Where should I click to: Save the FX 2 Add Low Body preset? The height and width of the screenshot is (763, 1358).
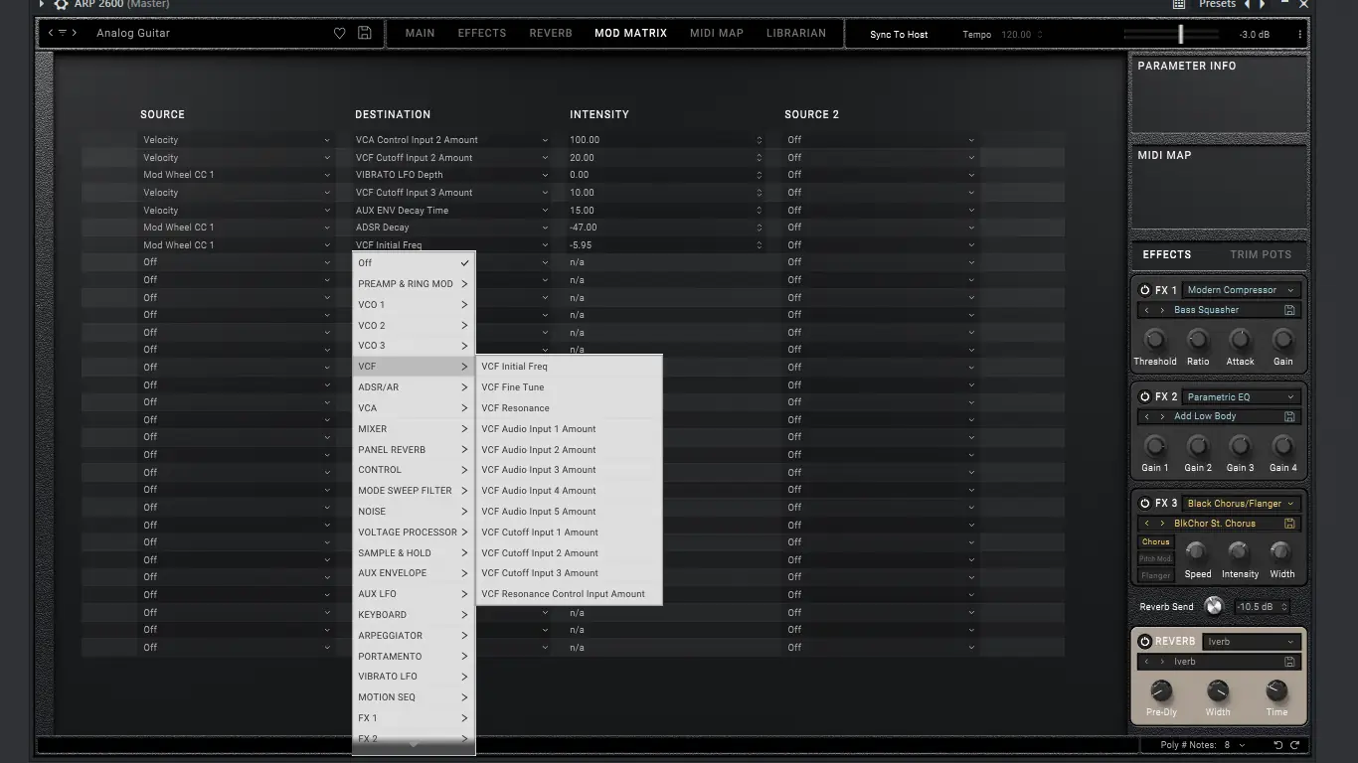pos(1289,416)
